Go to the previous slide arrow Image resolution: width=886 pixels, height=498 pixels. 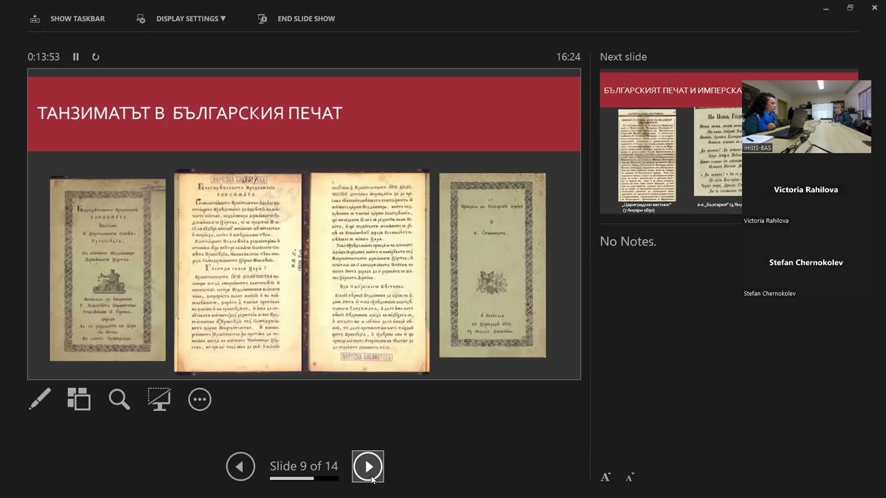pyautogui.click(x=240, y=467)
